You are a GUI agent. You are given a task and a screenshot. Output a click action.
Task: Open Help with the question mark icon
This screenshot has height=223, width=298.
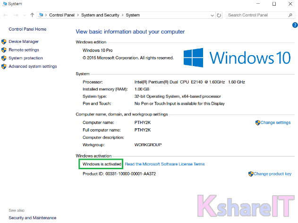click(x=295, y=25)
